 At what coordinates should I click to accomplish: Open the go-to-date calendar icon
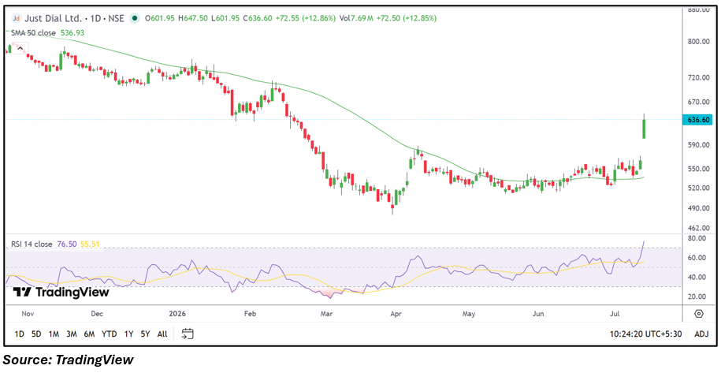pyautogui.click(x=188, y=334)
